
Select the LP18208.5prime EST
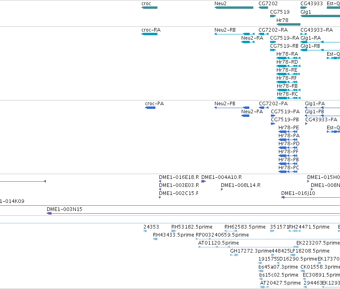(292, 255)
